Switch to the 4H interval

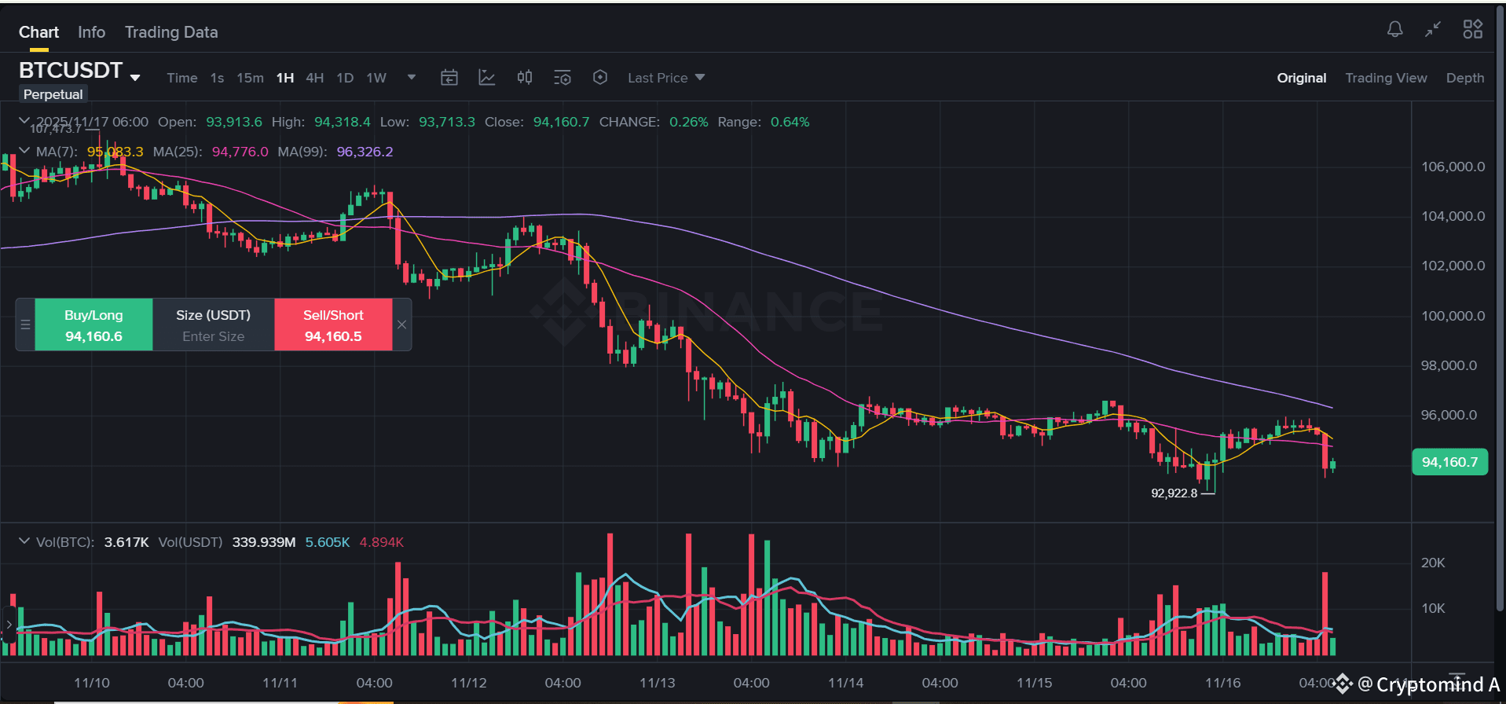[314, 78]
